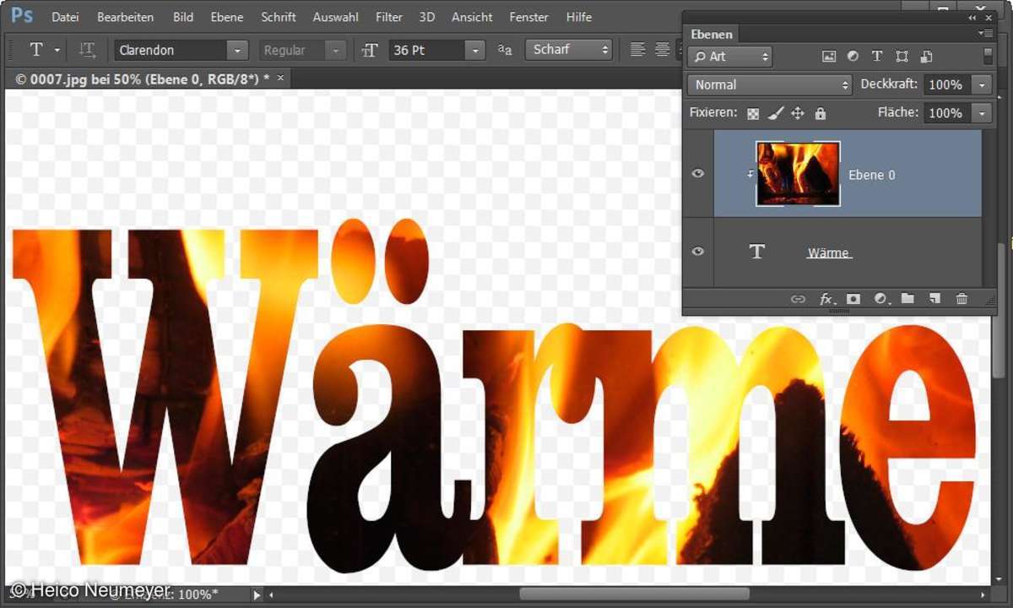This screenshot has height=608, width=1013.
Task: Open the Hilfe menu
Action: point(579,17)
